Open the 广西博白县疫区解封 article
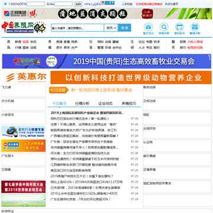Image resolution: width=213 pixels, height=213 pixels. (85, 136)
